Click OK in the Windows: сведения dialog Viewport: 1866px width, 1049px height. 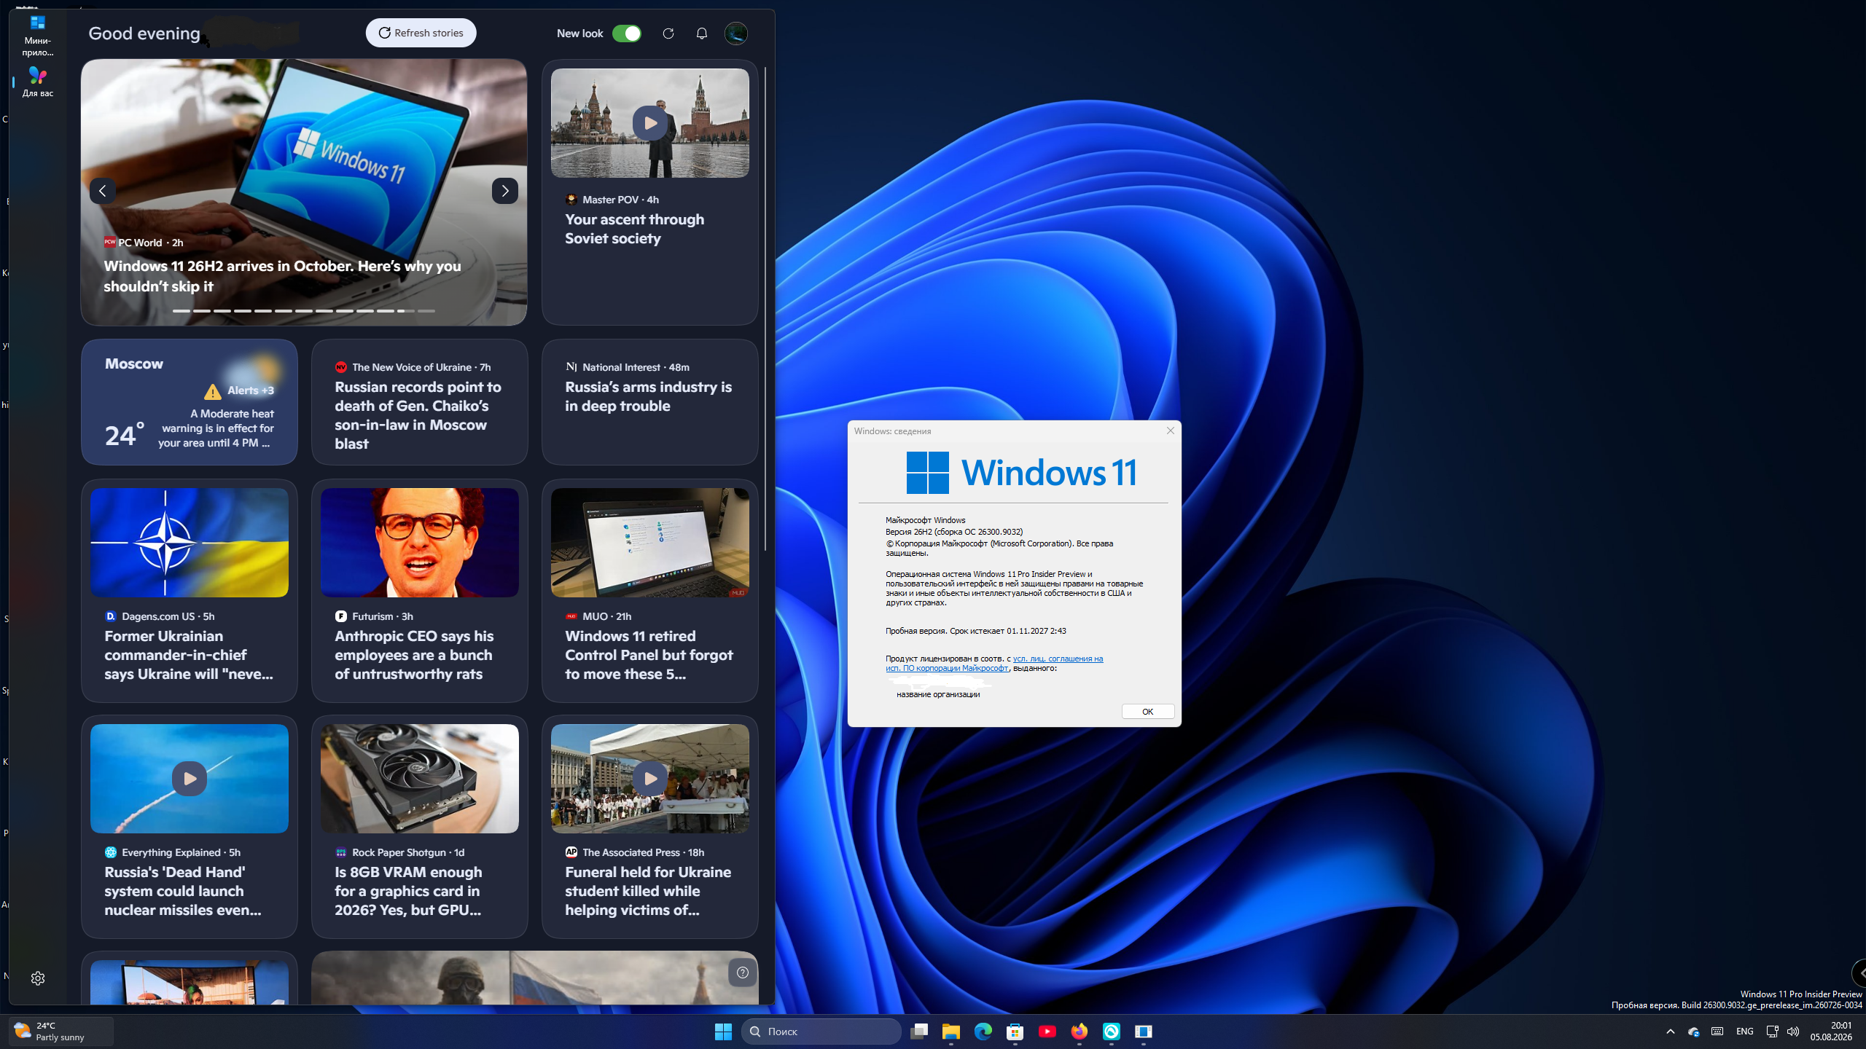pos(1147,712)
